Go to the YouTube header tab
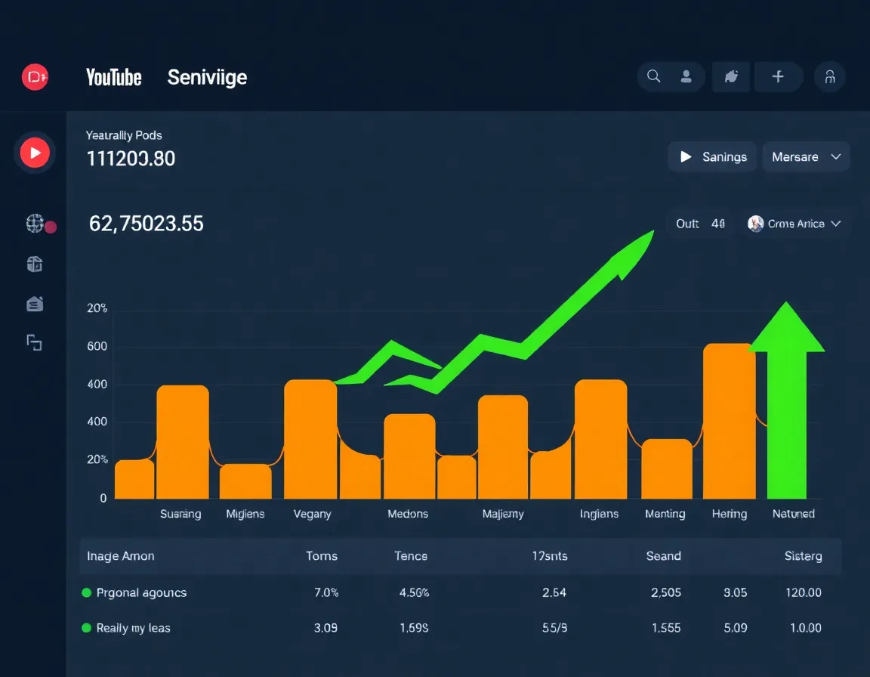Viewport: 870px width, 677px height. 114,77
